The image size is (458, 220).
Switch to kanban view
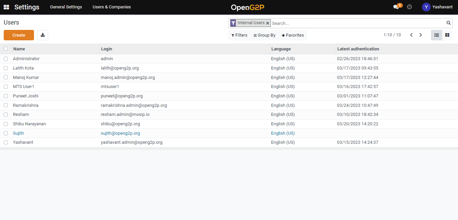point(447,35)
